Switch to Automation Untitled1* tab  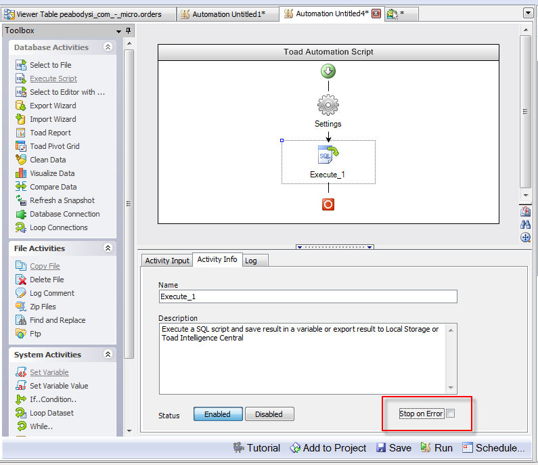tap(228, 14)
